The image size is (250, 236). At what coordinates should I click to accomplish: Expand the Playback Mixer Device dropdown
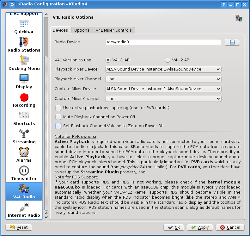tap(163, 69)
